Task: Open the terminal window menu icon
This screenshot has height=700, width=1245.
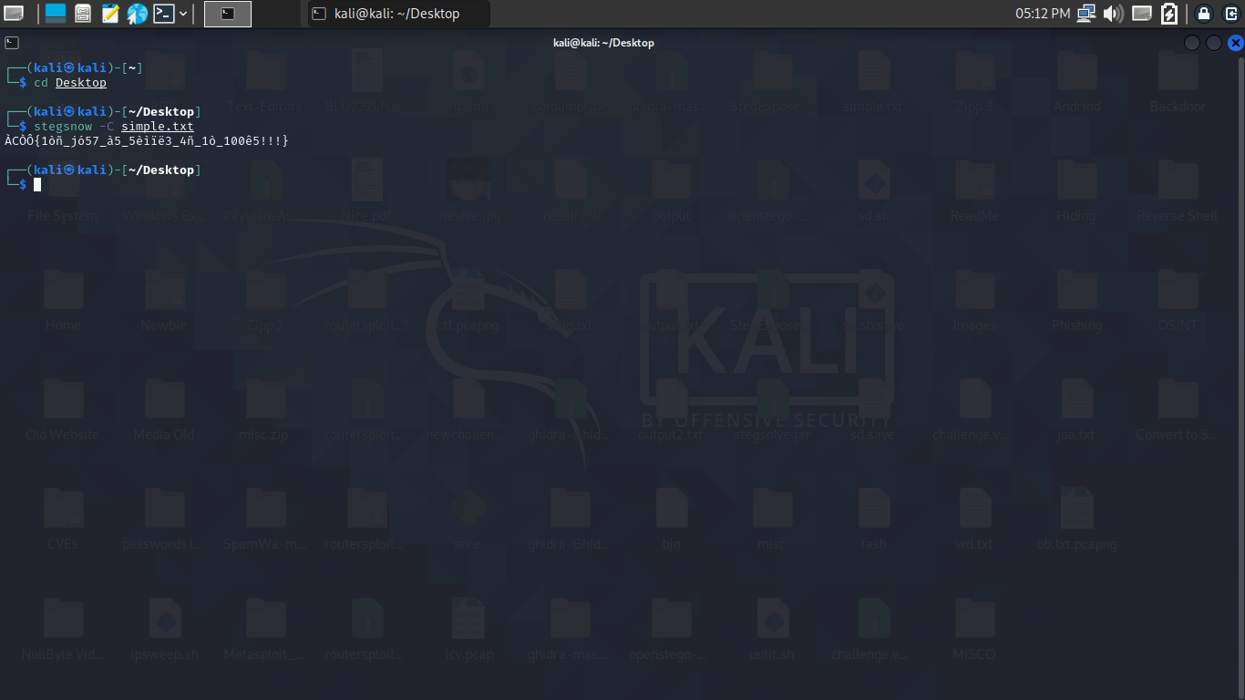Action: (12, 43)
